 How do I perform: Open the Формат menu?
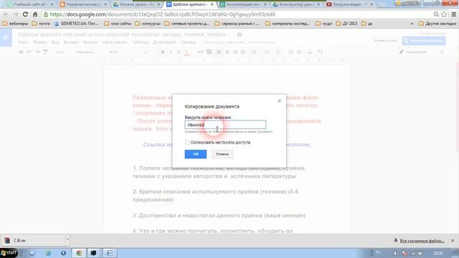point(90,42)
